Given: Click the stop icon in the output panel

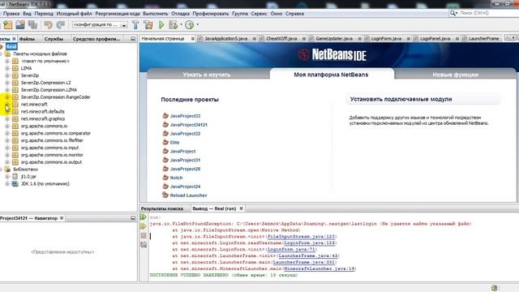Looking at the screenshot, I should click(144, 236).
